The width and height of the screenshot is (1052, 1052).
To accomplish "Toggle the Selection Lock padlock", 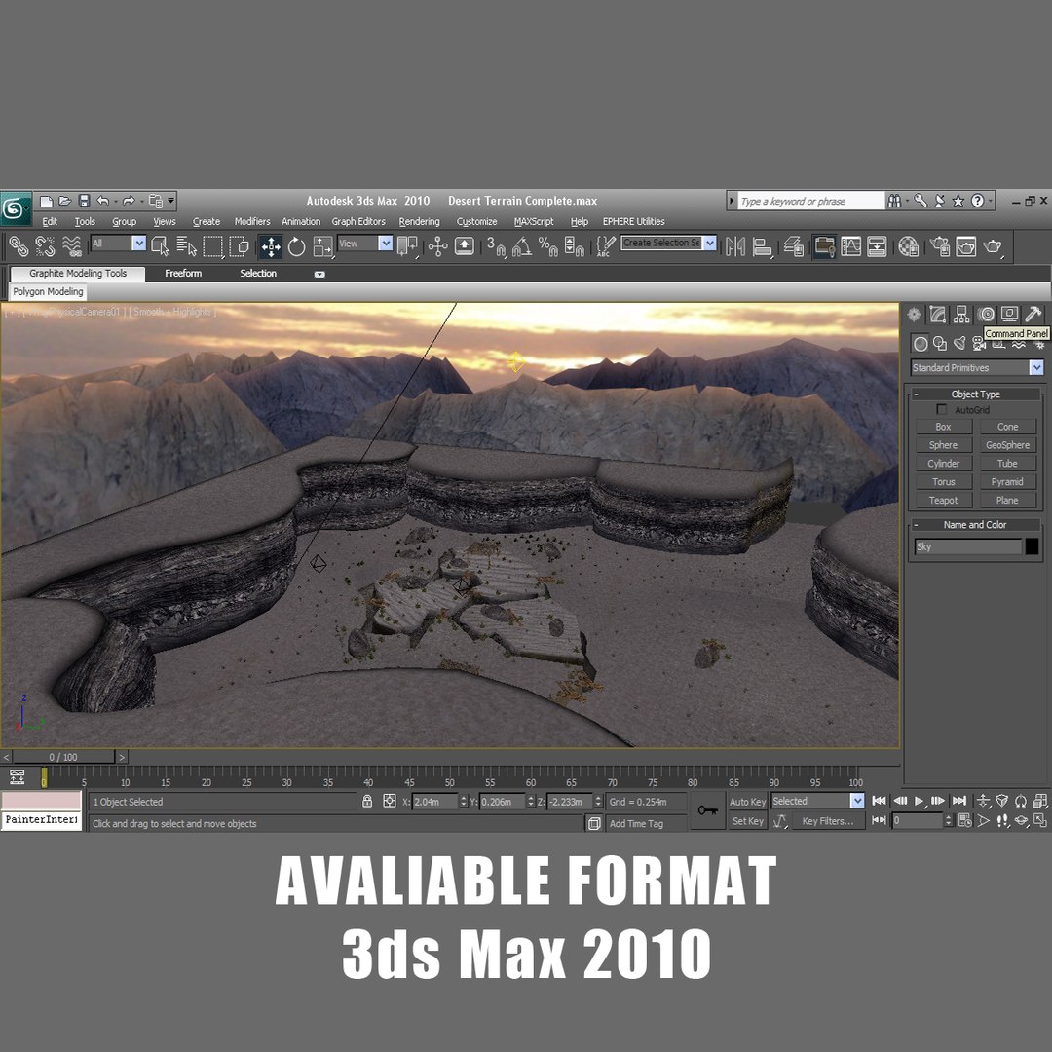I will tap(367, 801).
